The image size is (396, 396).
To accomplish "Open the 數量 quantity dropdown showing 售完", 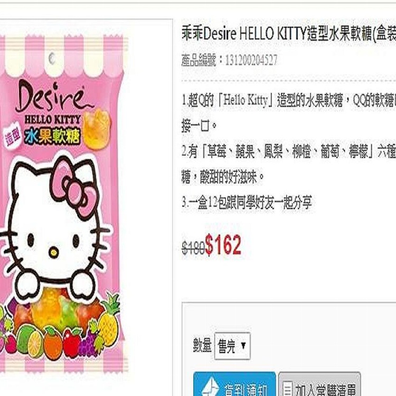I will click(x=232, y=346).
